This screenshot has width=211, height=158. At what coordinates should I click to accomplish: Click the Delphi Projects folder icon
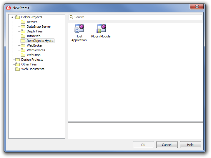17,17
